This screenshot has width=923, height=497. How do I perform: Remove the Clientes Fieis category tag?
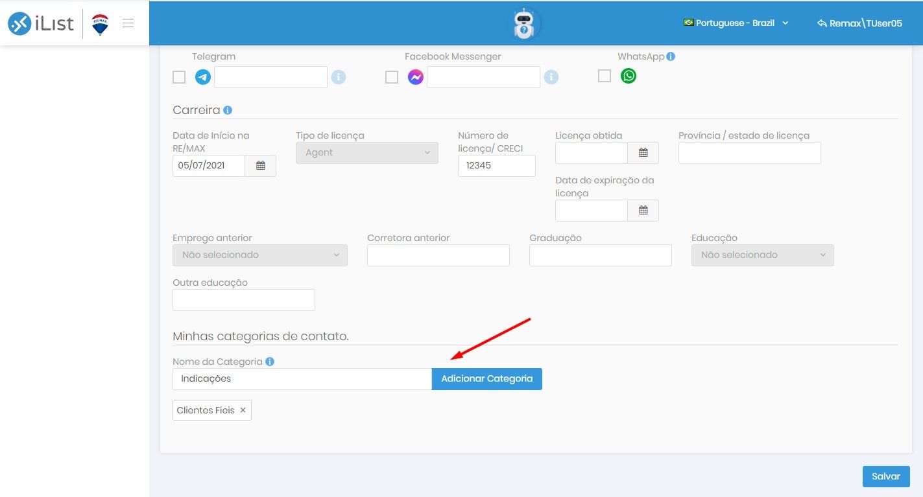pyautogui.click(x=243, y=410)
